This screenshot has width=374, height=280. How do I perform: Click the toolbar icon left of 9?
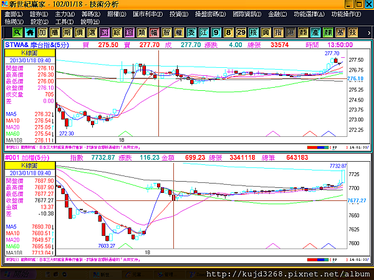click(204, 32)
